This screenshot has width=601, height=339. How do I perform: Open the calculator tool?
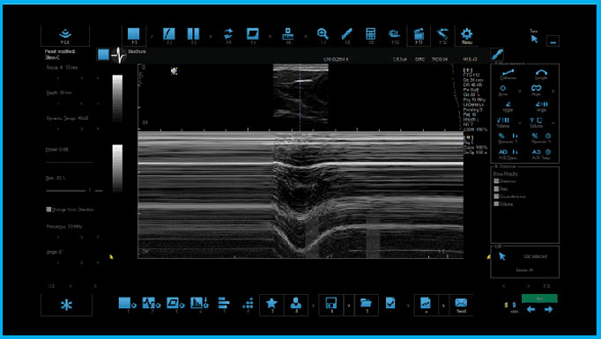tap(370, 34)
